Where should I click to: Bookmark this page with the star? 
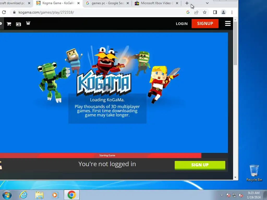[x=205, y=12]
